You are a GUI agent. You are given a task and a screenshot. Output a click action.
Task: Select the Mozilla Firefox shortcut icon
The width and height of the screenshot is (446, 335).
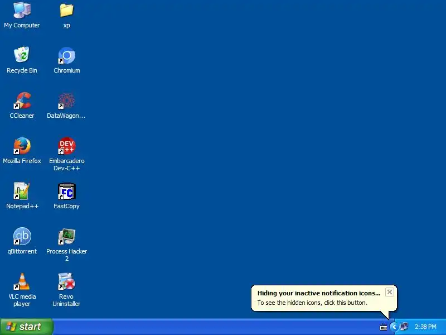click(x=22, y=146)
